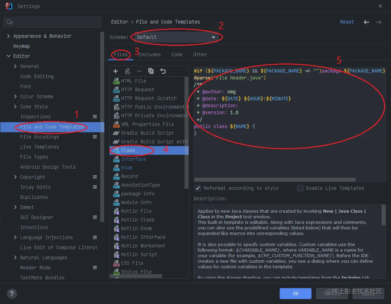Switch to the Includes tab
The width and height of the screenshot is (391, 304).
150,54
